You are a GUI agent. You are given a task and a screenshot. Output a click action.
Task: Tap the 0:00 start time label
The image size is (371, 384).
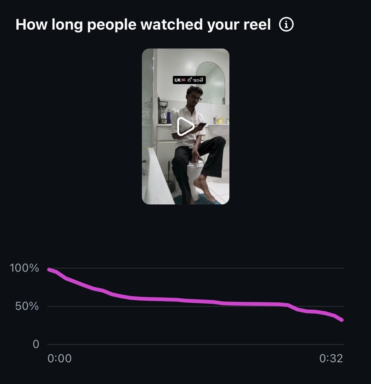pos(59,358)
